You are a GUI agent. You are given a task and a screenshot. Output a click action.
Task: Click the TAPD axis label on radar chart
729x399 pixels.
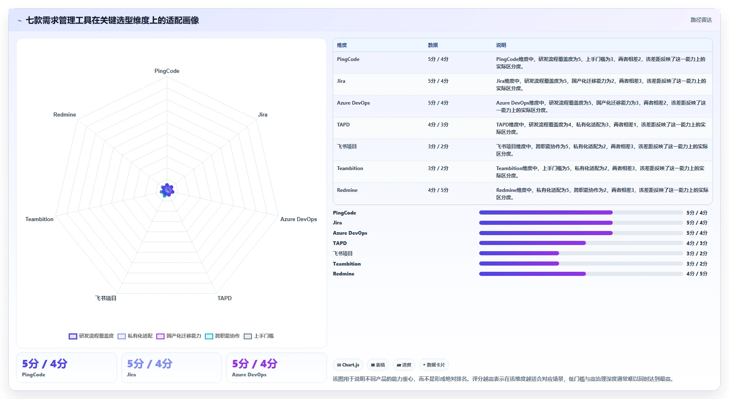coord(225,298)
